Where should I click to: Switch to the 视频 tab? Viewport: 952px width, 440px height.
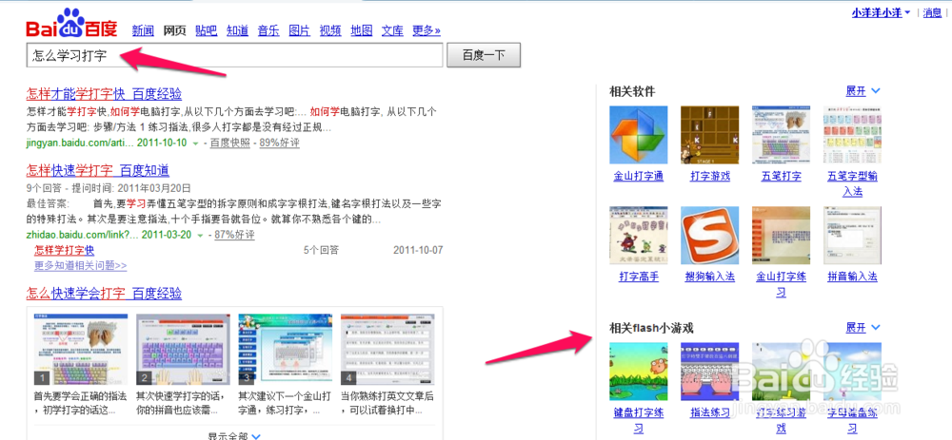pos(330,30)
